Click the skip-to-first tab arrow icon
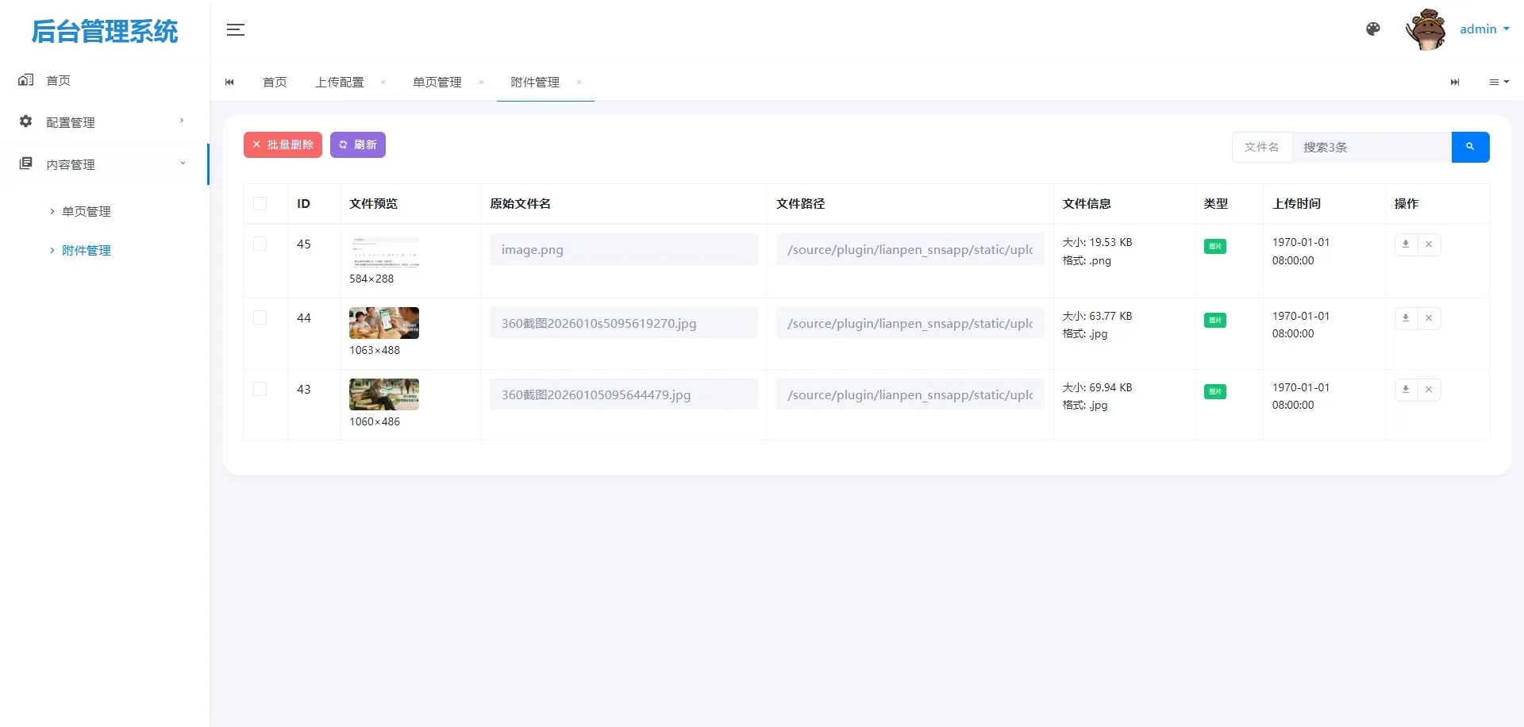 229,82
